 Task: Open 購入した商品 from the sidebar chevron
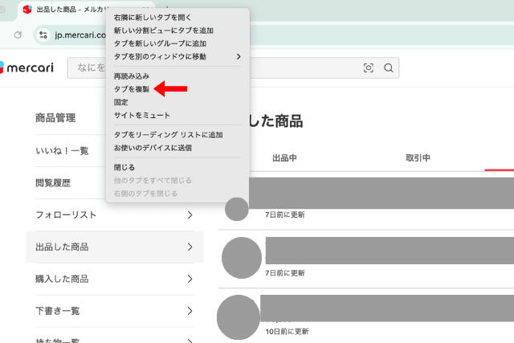pyautogui.click(x=190, y=280)
